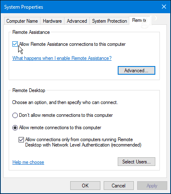Select Allow remote connections to this computer
171x194 pixels.
click(15, 128)
